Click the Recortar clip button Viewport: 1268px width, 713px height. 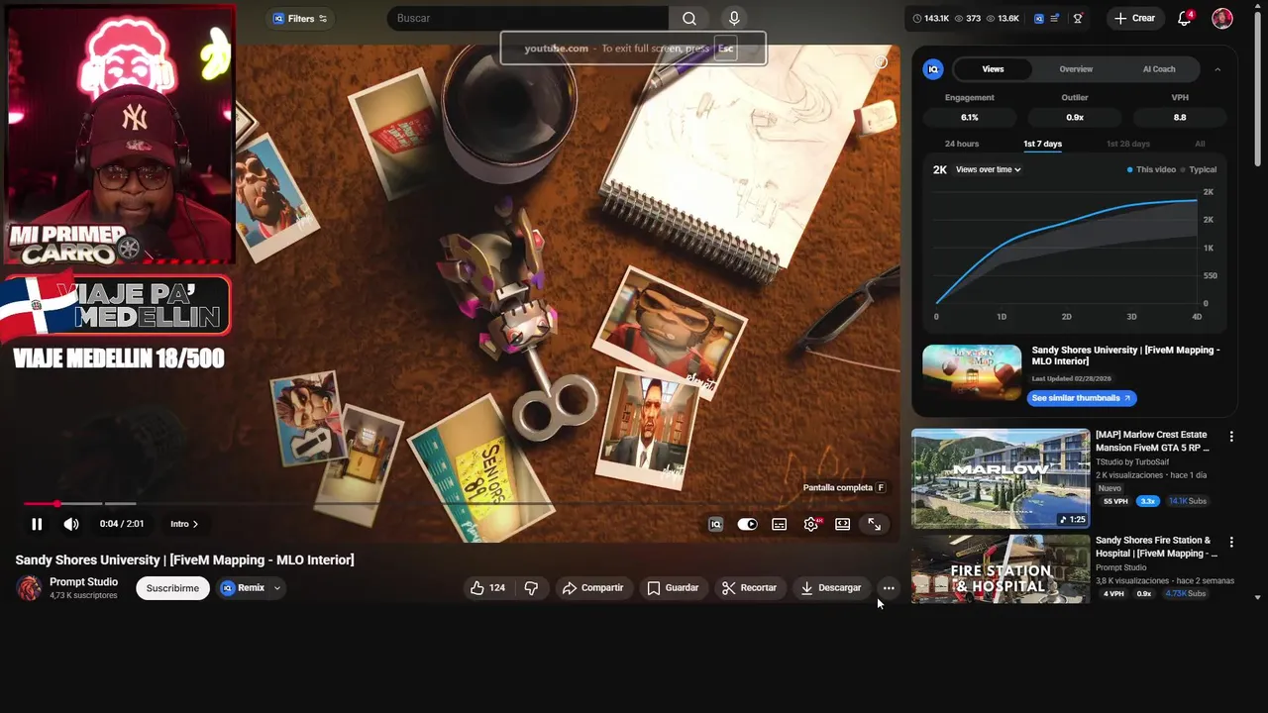pyautogui.click(x=750, y=588)
